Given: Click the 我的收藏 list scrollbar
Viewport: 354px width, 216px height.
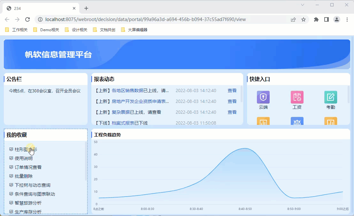Looking at the screenshot, I should tap(86, 161).
